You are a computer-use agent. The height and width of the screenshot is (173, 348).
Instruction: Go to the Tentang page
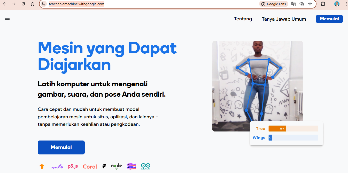point(243,19)
